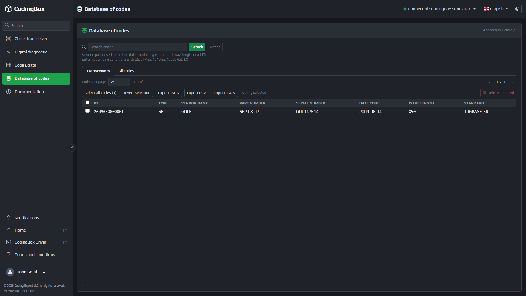The height and width of the screenshot is (296, 526).
Task: Click the Check transceiver barcode icon
Action: (x=9, y=39)
